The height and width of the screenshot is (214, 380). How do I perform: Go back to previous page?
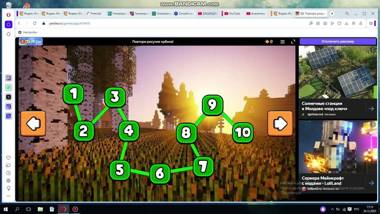coord(19,23)
